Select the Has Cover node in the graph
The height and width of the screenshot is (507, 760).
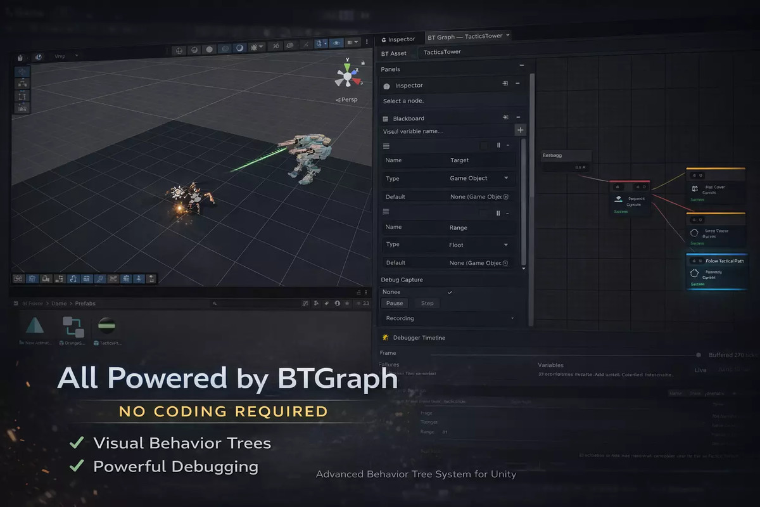click(x=716, y=186)
